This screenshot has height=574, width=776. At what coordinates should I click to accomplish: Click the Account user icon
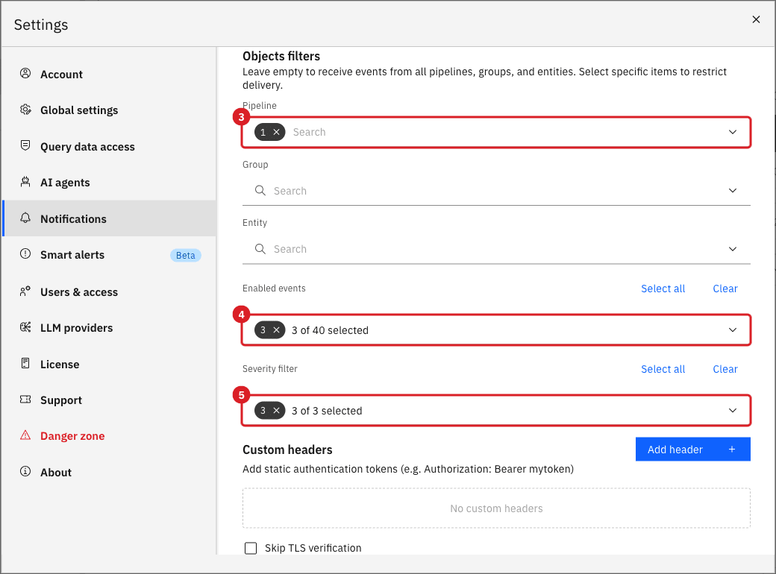tap(25, 74)
